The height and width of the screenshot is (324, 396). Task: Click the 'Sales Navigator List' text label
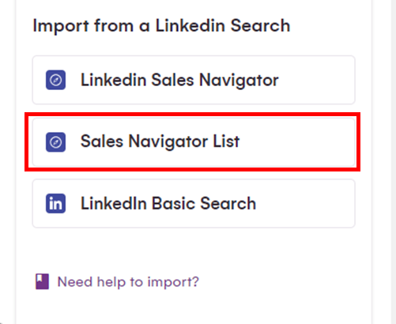tap(160, 141)
